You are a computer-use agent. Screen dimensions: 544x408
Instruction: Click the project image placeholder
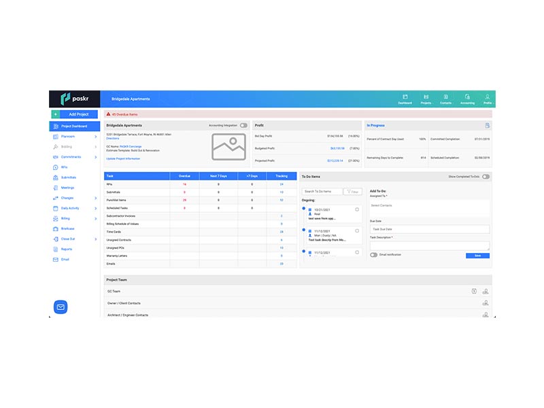pos(229,147)
